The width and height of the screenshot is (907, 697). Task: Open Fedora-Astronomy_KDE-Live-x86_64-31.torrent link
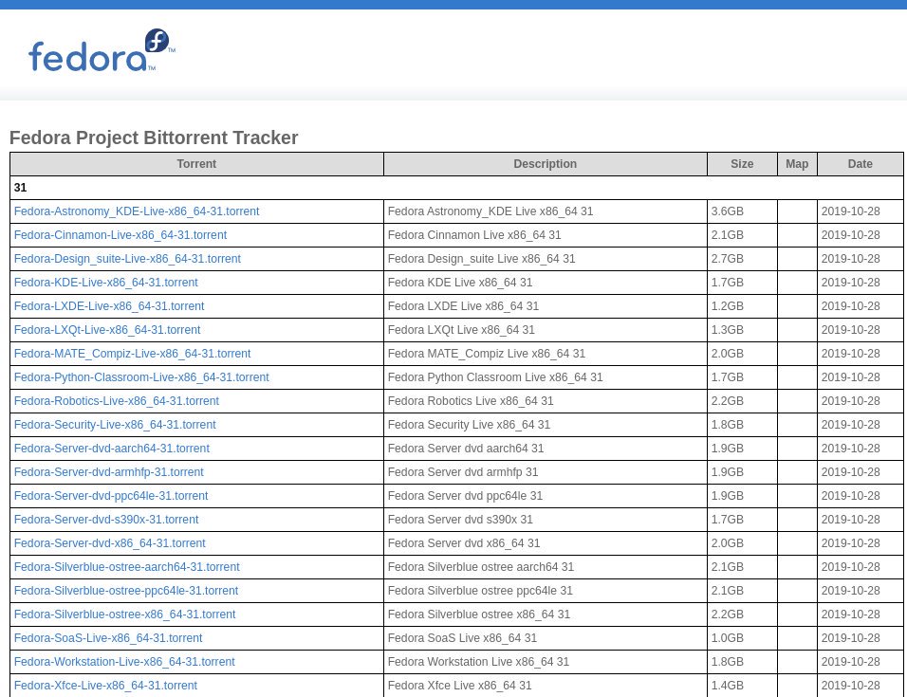tap(137, 211)
